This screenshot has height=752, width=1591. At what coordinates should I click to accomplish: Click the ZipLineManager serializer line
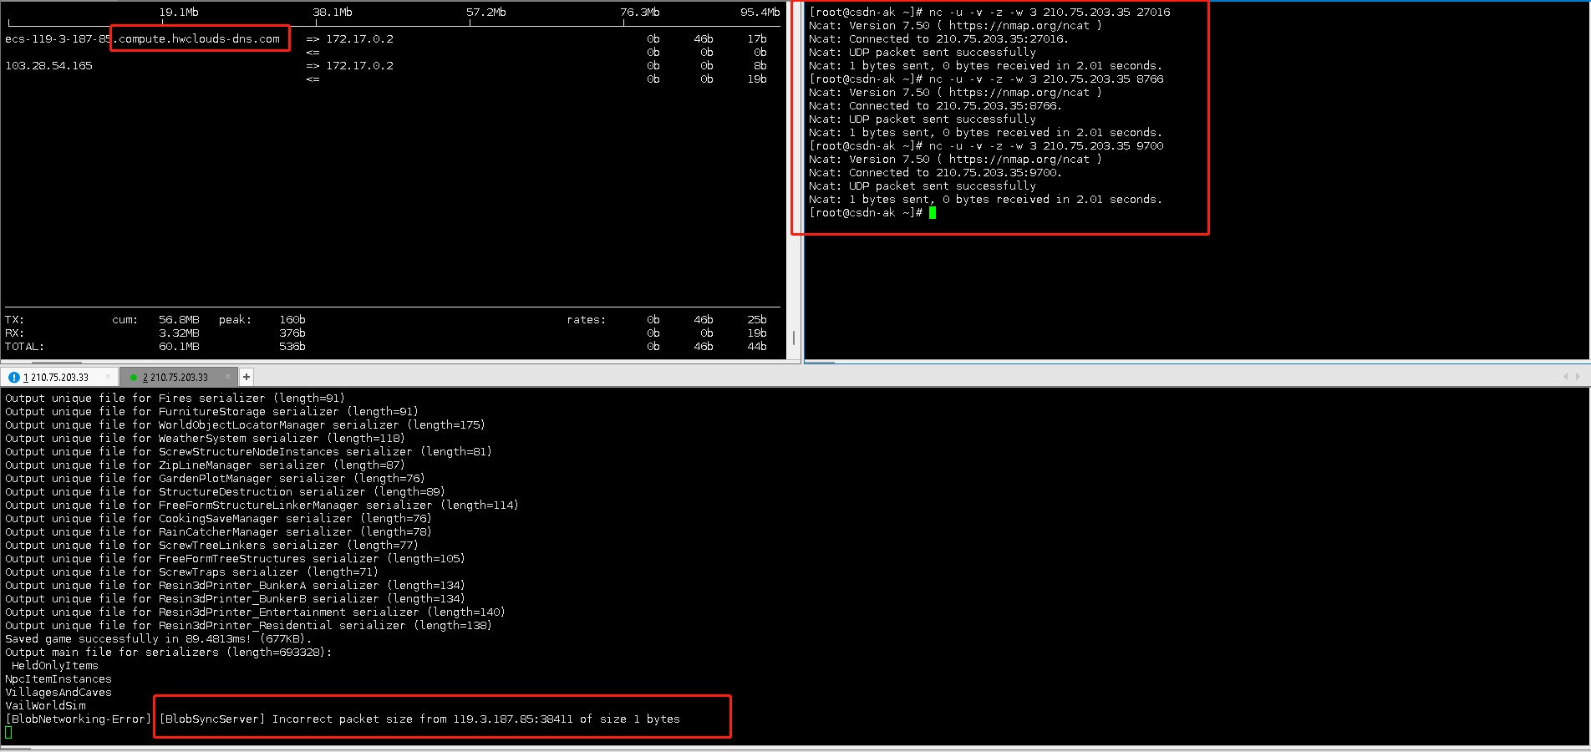click(x=205, y=465)
